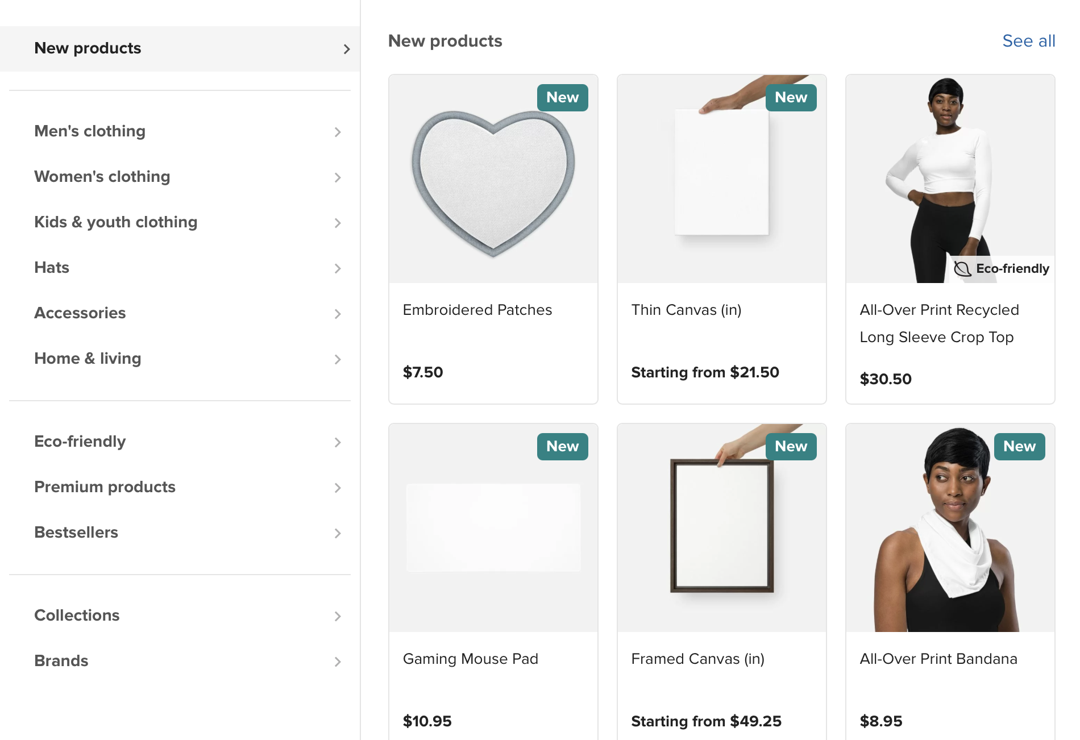
Task: Open Kids & youth clothing category
Action: pyautogui.click(x=116, y=222)
